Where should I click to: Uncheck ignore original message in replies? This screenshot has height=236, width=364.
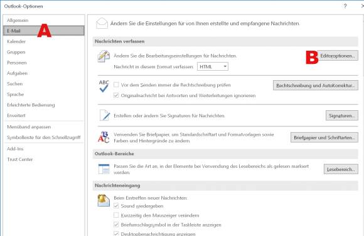pyautogui.click(x=116, y=95)
